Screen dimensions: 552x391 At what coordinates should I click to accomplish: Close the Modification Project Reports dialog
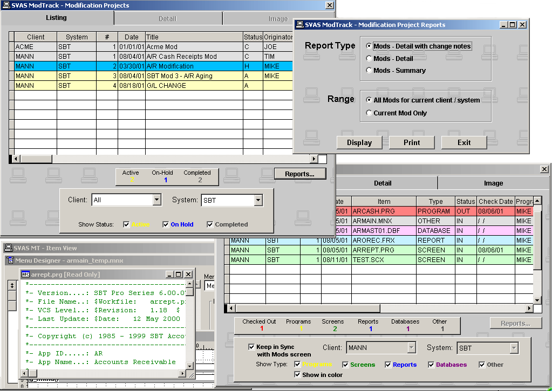[522, 25]
